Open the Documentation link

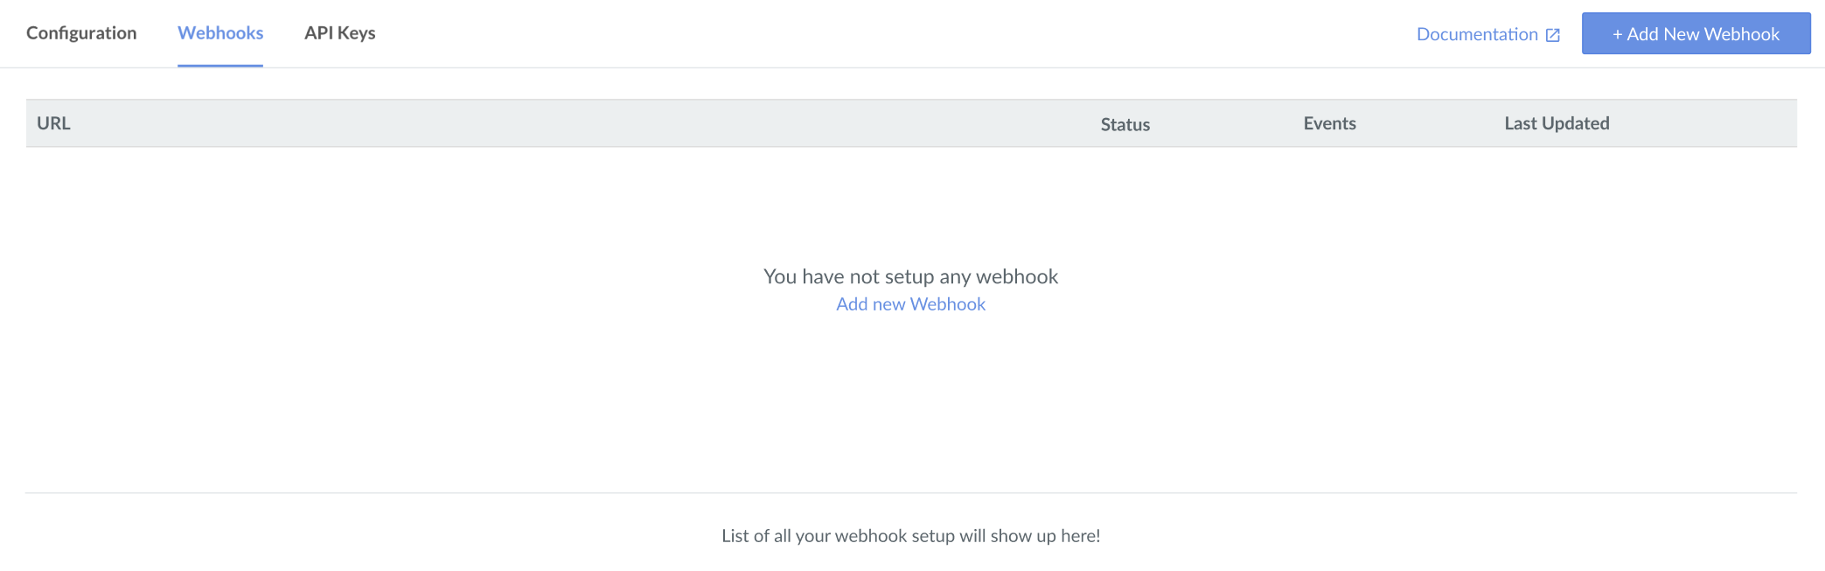pyautogui.click(x=1477, y=34)
